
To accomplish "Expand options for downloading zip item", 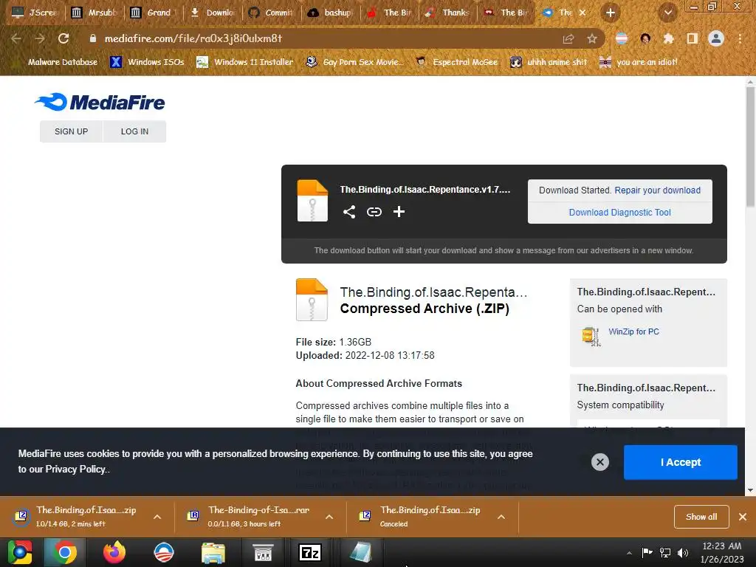I will (x=157, y=516).
